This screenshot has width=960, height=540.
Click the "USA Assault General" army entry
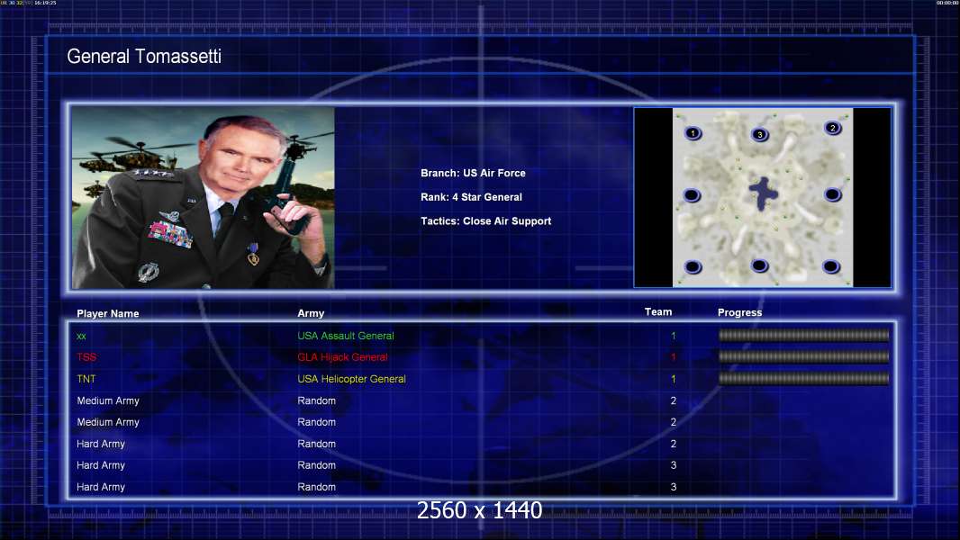[345, 336]
